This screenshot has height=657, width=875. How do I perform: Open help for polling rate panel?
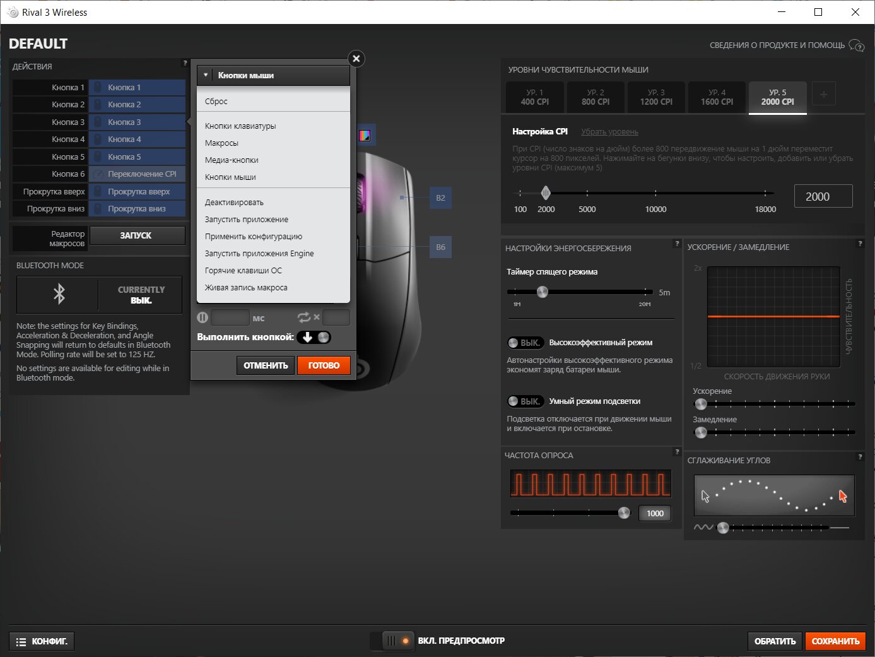(x=677, y=451)
